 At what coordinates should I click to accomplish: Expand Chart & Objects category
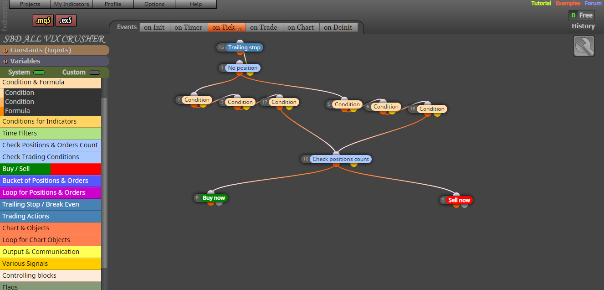(51, 228)
